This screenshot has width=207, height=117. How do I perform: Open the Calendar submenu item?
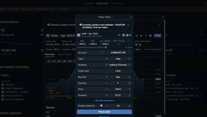click(x=63, y=9)
